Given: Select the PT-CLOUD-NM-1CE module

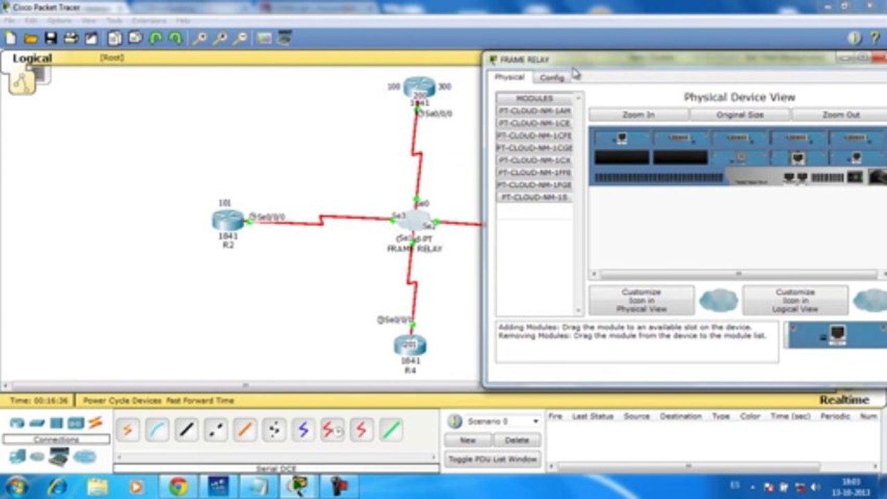Looking at the screenshot, I should (534, 123).
